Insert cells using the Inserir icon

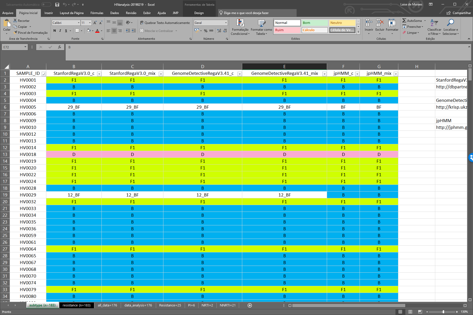click(x=369, y=23)
